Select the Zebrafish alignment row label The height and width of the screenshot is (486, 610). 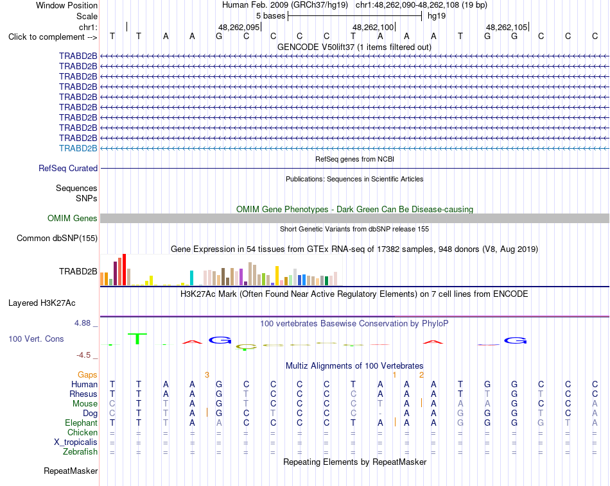(80, 452)
